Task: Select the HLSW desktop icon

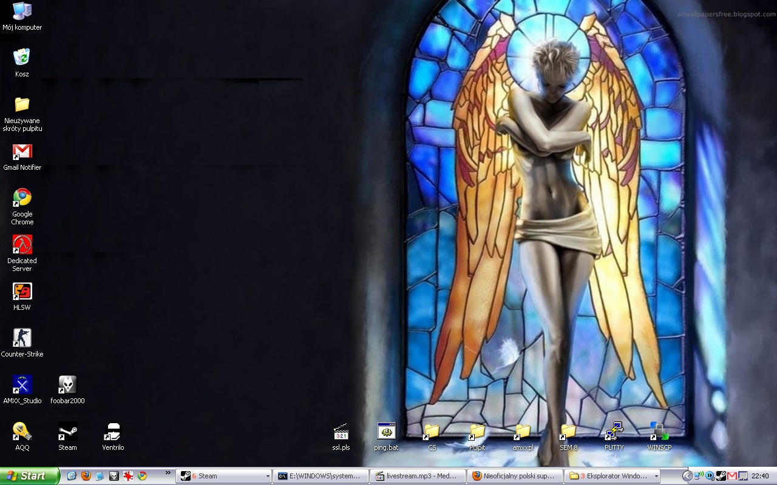Action: (22, 292)
